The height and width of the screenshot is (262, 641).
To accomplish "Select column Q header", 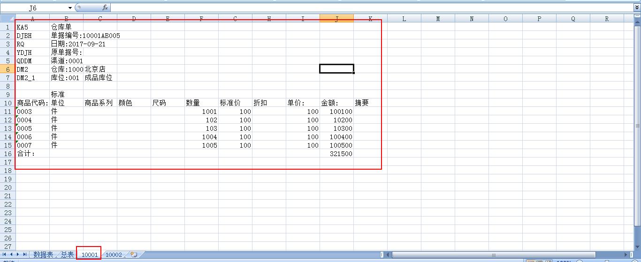I will tap(573, 18).
